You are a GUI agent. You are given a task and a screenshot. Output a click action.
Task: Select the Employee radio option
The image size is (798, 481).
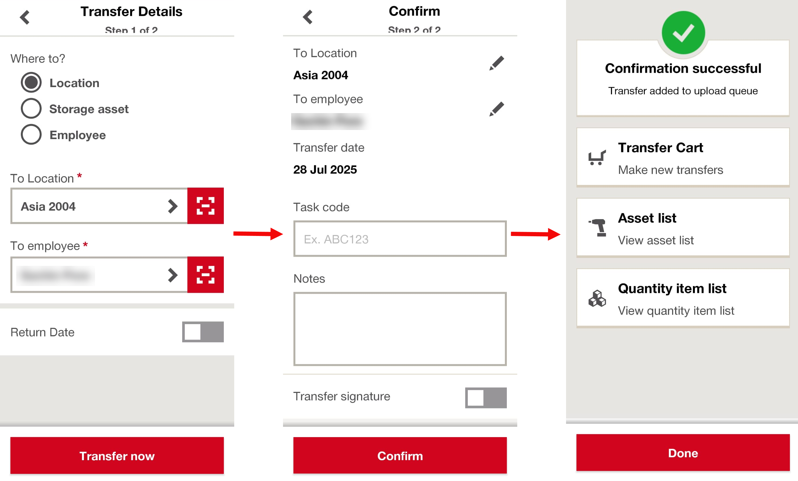tap(31, 135)
